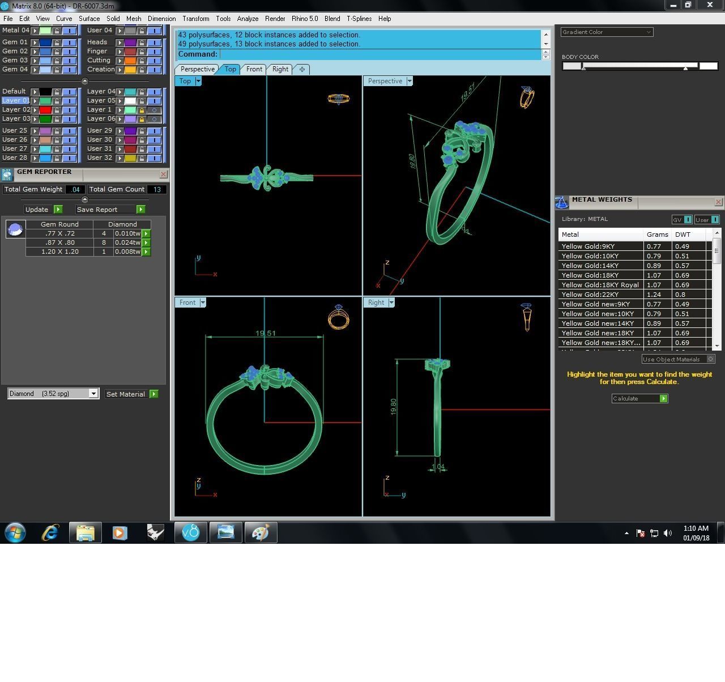
Task: Open the Analyze menu
Action: click(248, 19)
